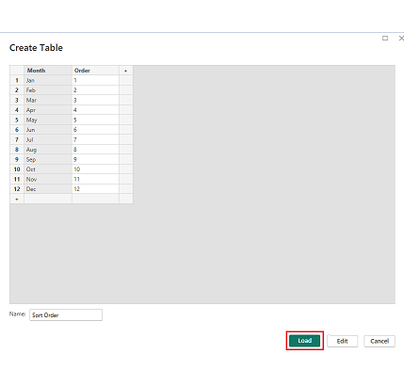Screen dimensions: 404x386
Task: Select the Order cell with value 7
Action: pyautogui.click(x=95, y=139)
